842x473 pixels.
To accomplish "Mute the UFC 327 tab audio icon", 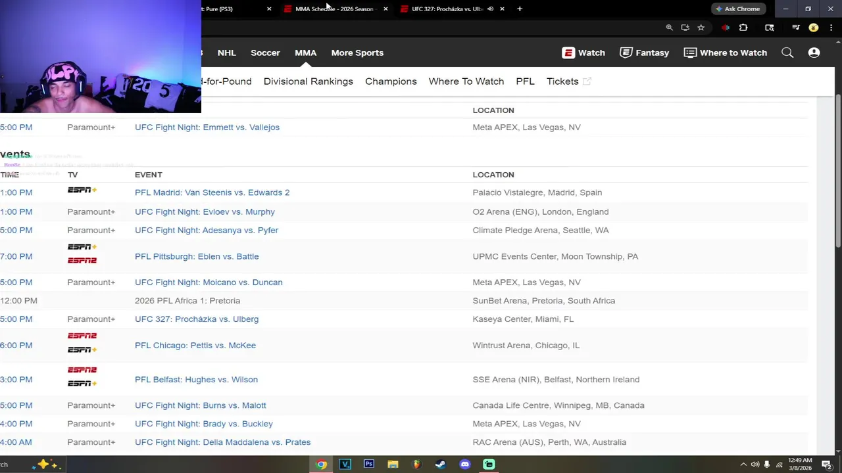I will (490, 9).
